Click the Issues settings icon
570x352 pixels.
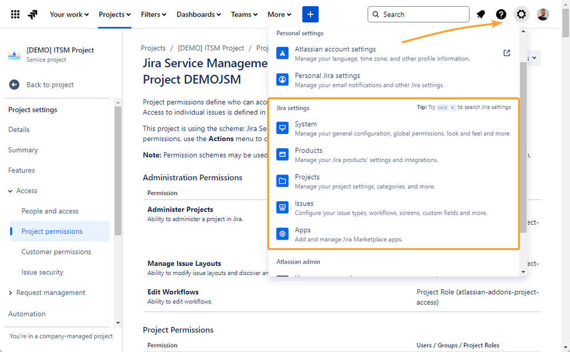pos(283,208)
